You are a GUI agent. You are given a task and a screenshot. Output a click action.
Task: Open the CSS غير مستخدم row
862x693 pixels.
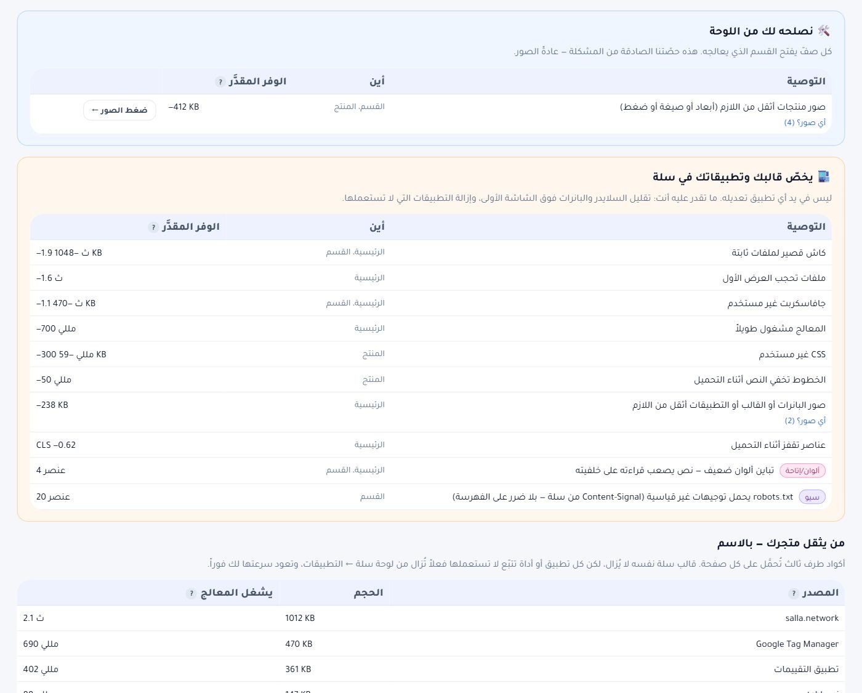pos(431,354)
